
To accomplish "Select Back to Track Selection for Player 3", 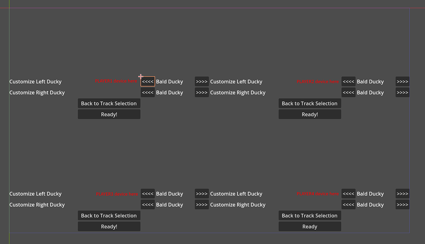I will pos(109,215).
